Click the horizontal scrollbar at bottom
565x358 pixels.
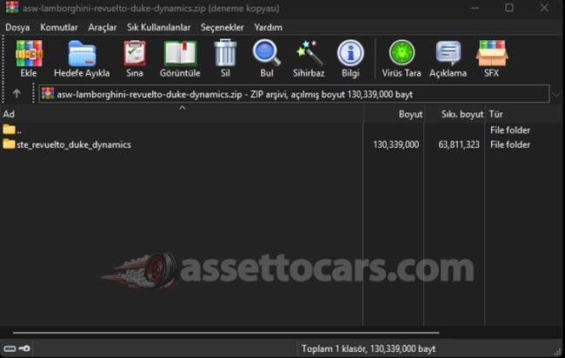(x=226, y=333)
